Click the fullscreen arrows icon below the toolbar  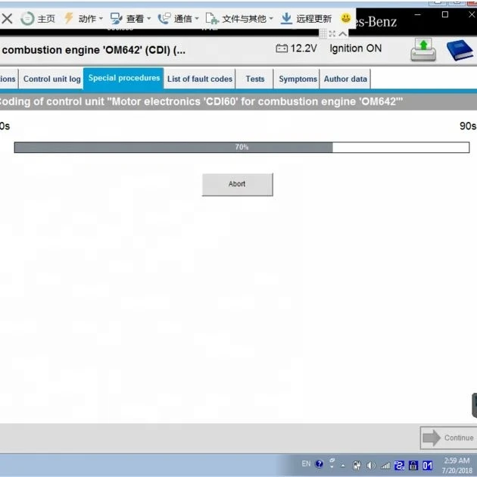point(332,34)
